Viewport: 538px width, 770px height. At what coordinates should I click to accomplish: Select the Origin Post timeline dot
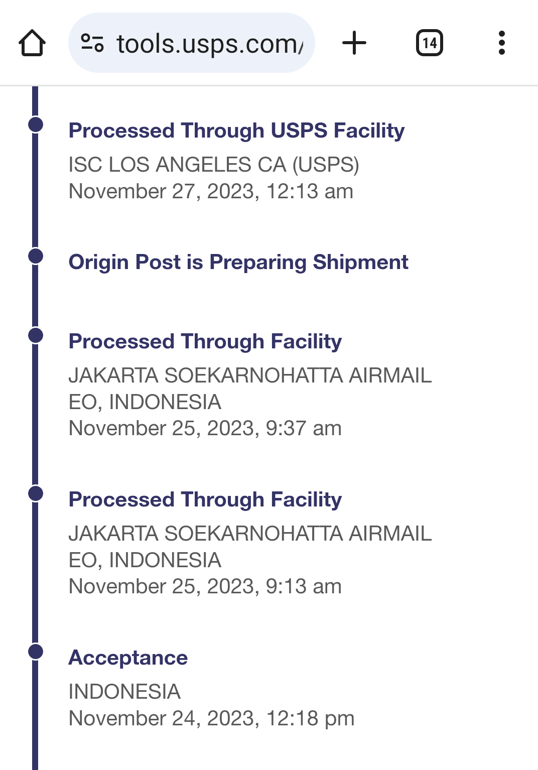36,256
